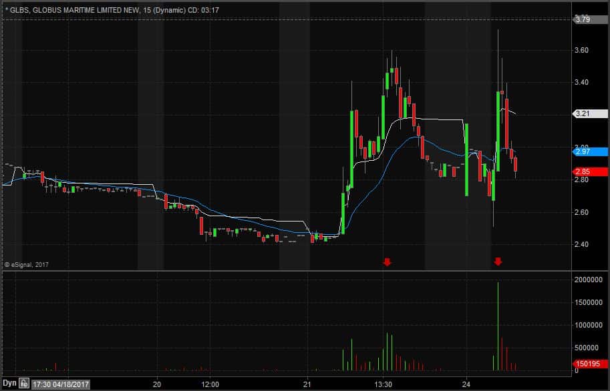The width and height of the screenshot is (610, 391).
Task: Click the 13:30 time axis label
Action: click(384, 384)
